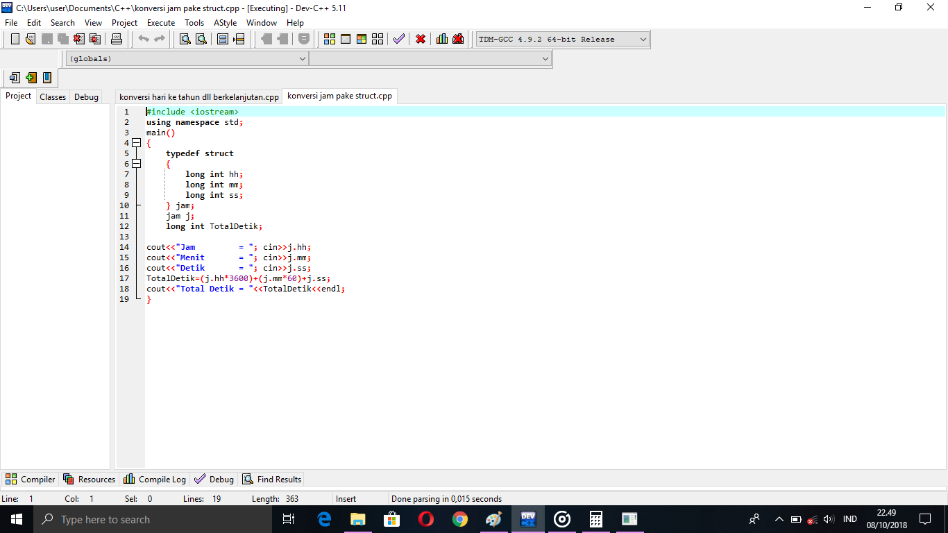Click the bar-chart profiling toolbar icon

pyautogui.click(x=441, y=39)
